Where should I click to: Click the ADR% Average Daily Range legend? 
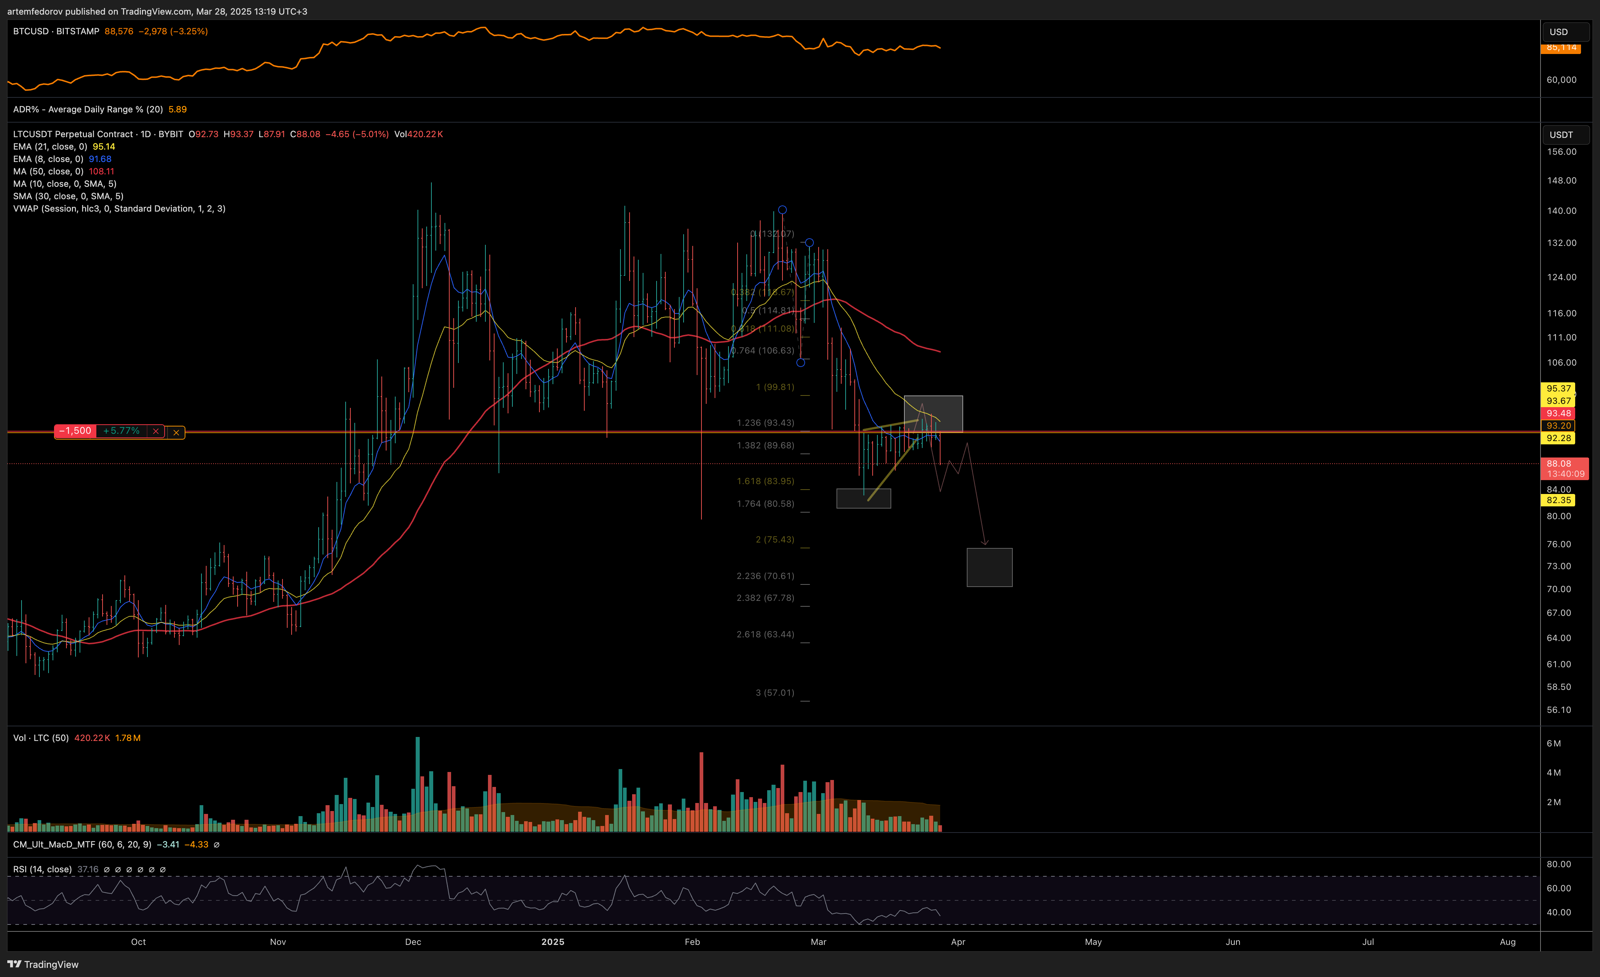tap(88, 109)
